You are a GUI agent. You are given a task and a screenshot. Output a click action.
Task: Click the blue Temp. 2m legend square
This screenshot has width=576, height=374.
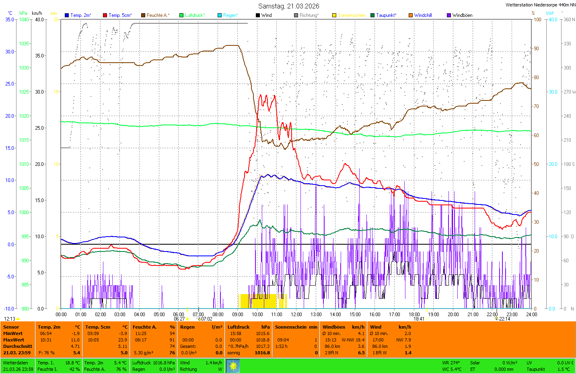pos(67,15)
